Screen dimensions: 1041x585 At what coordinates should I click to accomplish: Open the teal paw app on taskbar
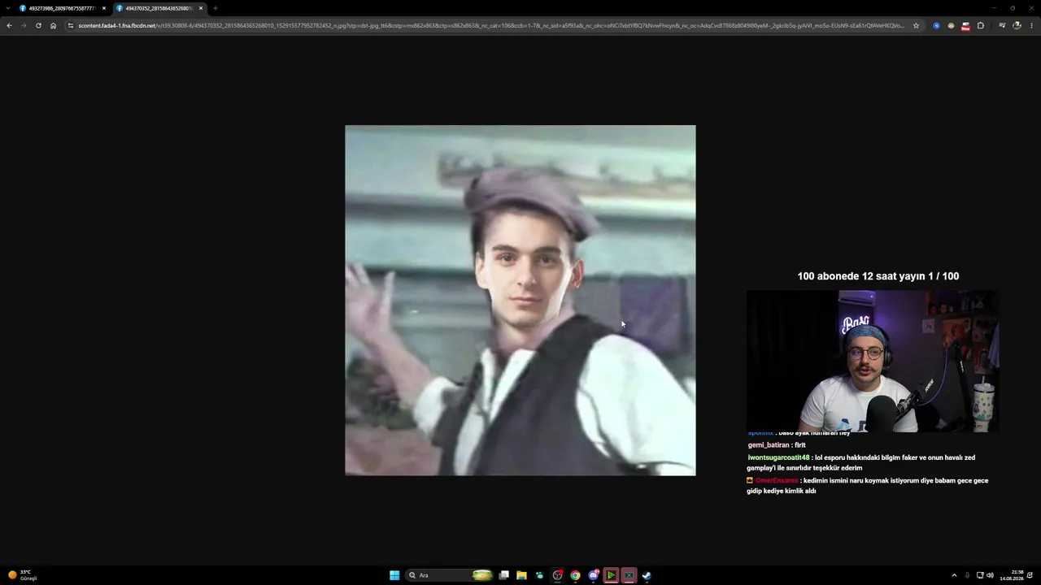click(x=539, y=575)
